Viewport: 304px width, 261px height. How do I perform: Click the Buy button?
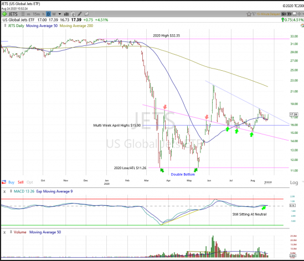click(x=11, y=182)
